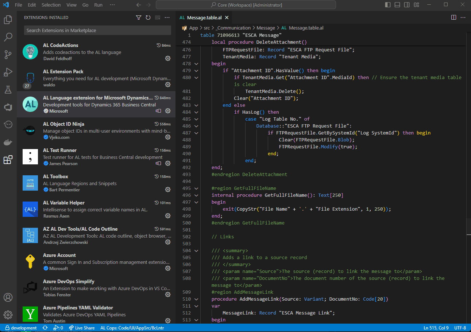Open editor More Actions menu
The image size is (471, 332).
coord(463,17)
